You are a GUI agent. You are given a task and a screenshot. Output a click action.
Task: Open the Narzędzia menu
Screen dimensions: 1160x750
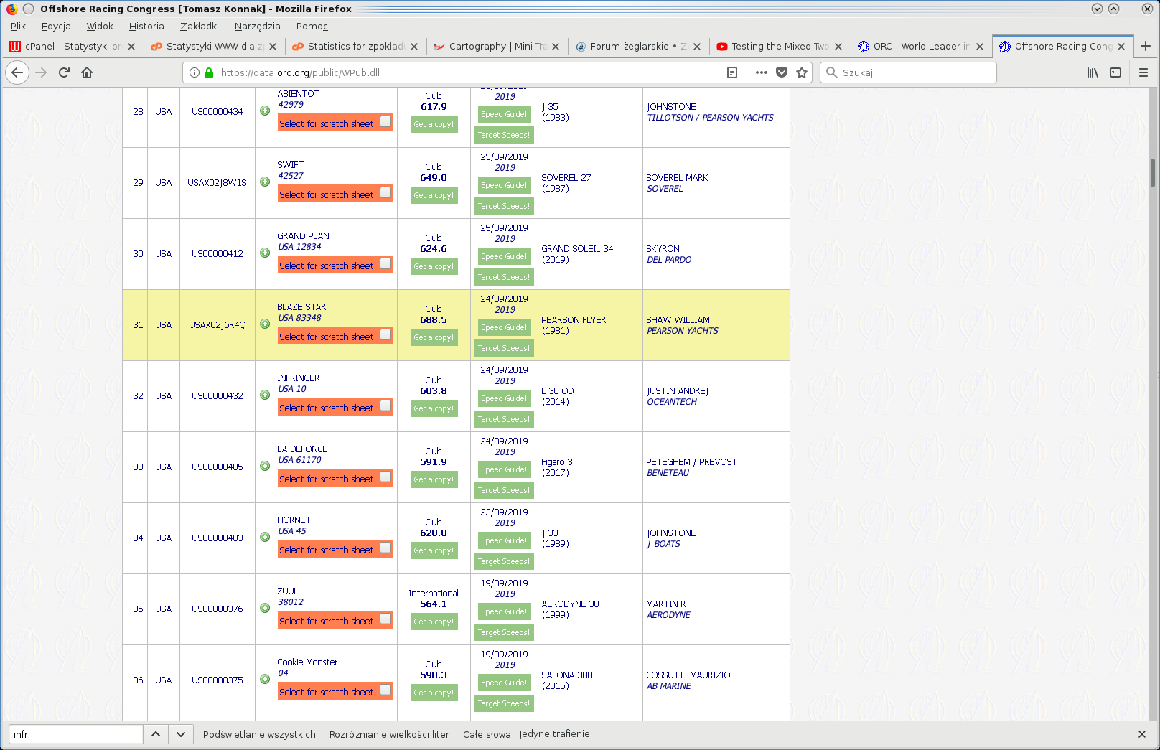pos(258,26)
